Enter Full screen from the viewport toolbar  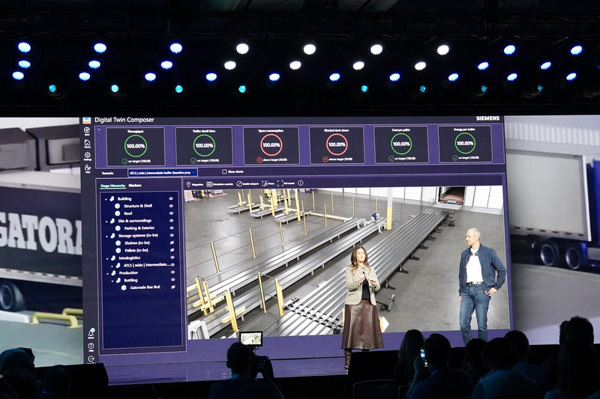click(x=280, y=183)
